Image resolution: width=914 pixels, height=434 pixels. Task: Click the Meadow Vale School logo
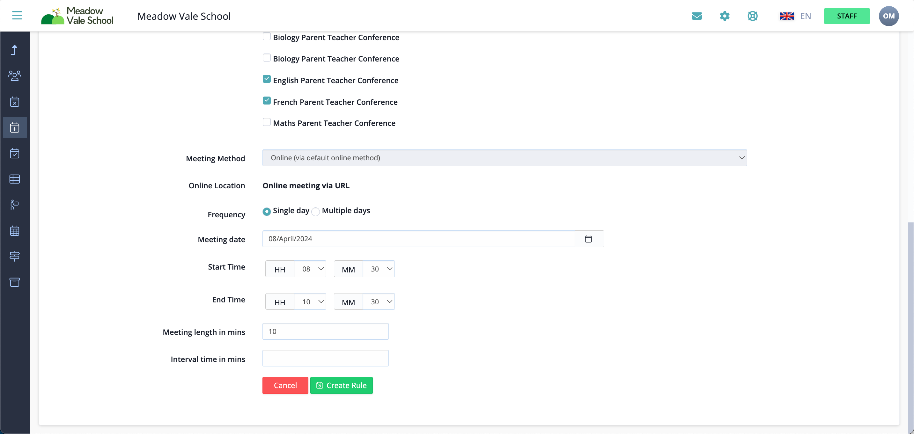(x=77, y=16)
